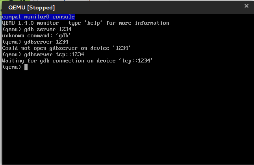The height and width of the screenshot is (165, 254).
Task: Click the blinking block cursor
Action: tap(26, 67)
